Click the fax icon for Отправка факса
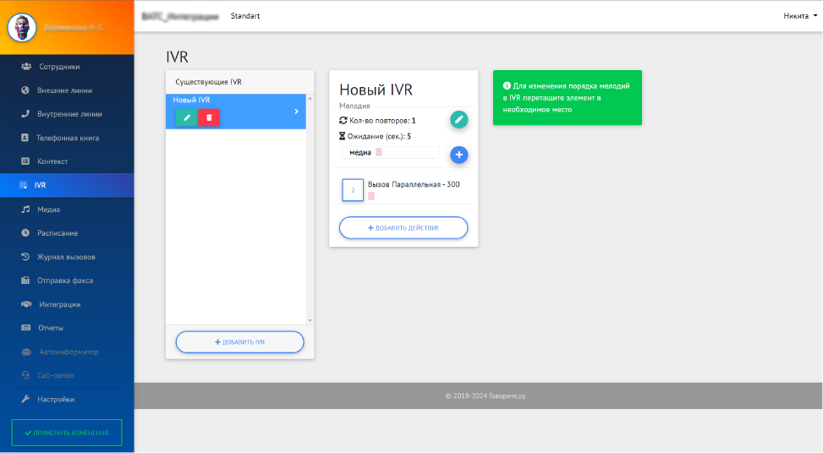 (25, 280)
